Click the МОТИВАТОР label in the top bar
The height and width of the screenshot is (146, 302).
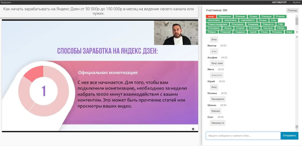[279, 2]
